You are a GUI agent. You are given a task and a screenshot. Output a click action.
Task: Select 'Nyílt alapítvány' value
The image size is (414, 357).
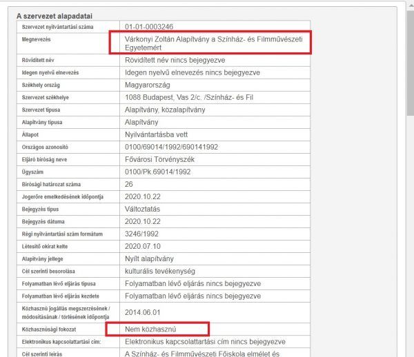click(x=149, y=258)
